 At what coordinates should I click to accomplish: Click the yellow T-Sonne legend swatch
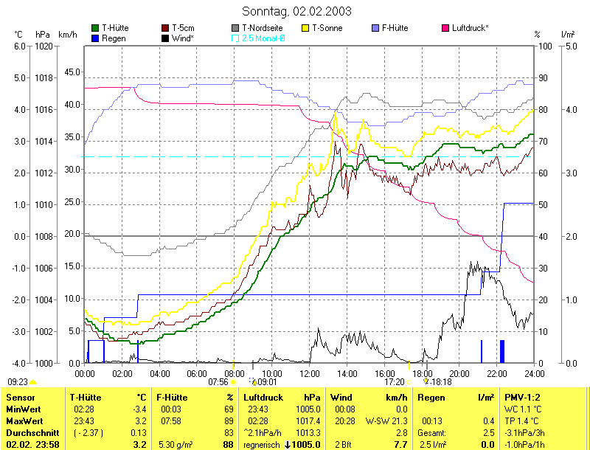click(x=306, y=28)
